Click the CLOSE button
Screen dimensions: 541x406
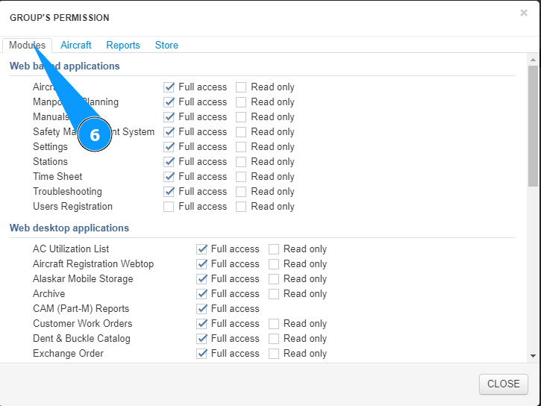coord(503,384)
